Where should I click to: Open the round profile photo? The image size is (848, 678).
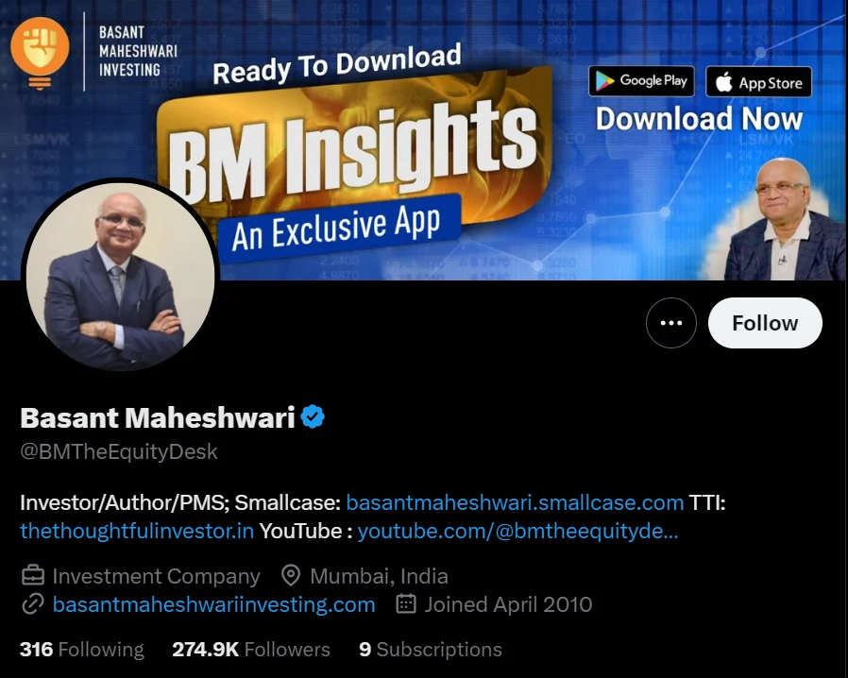click(120, 276)
